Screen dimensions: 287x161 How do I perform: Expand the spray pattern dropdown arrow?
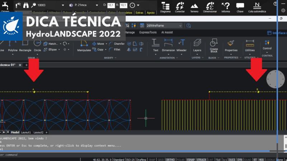pos(138,5)
